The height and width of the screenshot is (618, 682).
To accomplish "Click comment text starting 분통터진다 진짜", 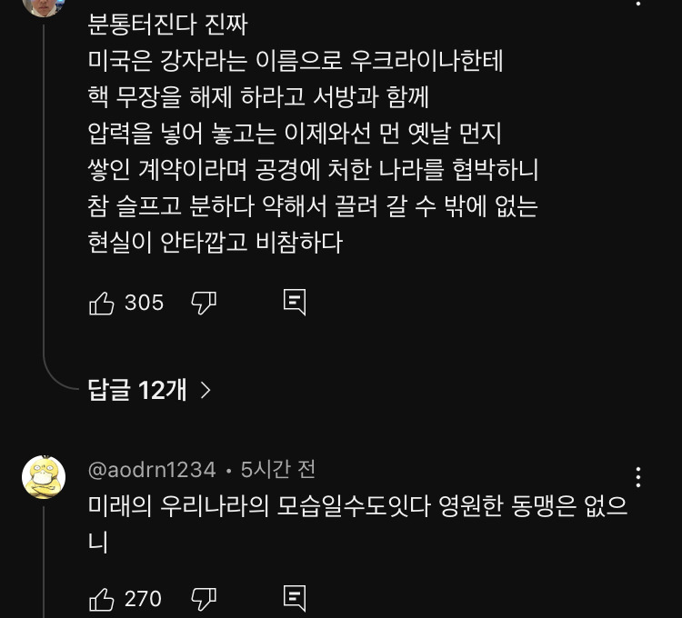I will click(169, 23).
